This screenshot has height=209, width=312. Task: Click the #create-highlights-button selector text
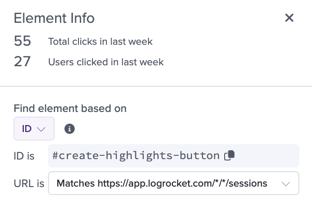click(x=136, y=155)
